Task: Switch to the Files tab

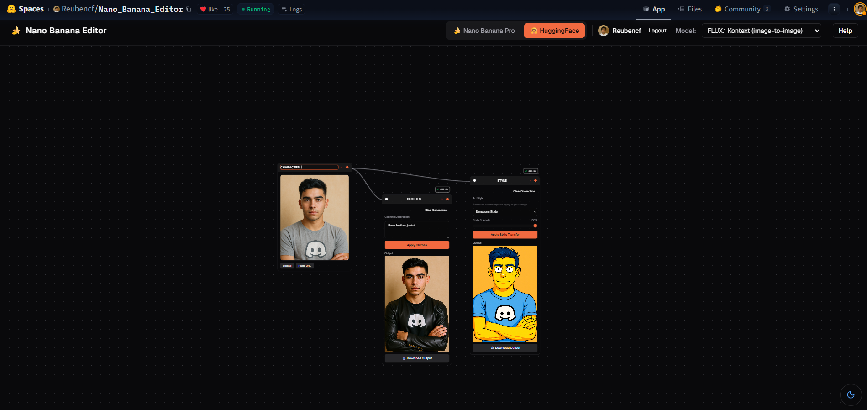Action: 690,9
